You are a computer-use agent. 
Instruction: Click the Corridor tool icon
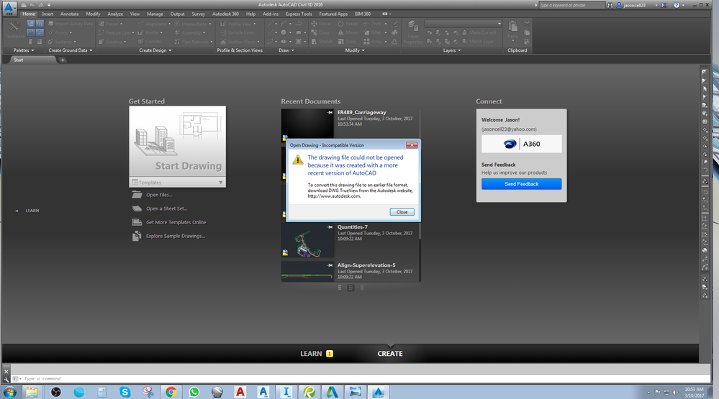pyautogui.click(x=141, y=41)
